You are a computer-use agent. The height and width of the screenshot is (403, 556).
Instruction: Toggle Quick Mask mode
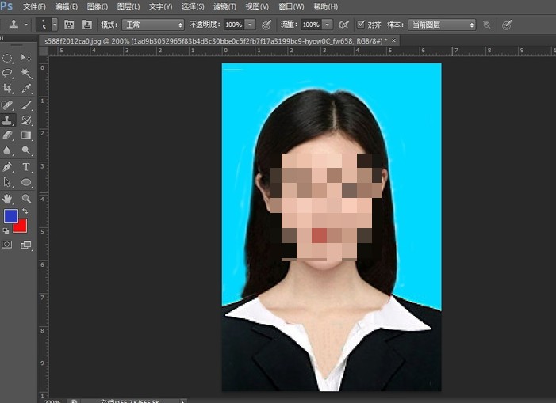point(8,245)
